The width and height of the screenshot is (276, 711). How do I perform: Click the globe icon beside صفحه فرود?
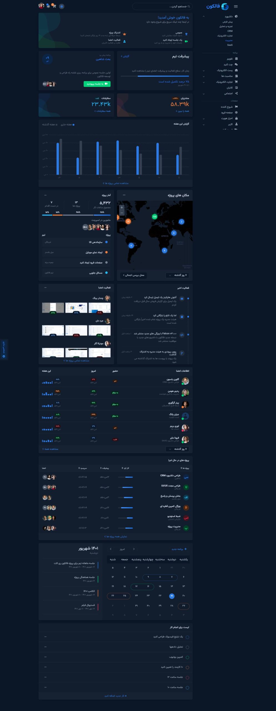[x=236, y=112]
